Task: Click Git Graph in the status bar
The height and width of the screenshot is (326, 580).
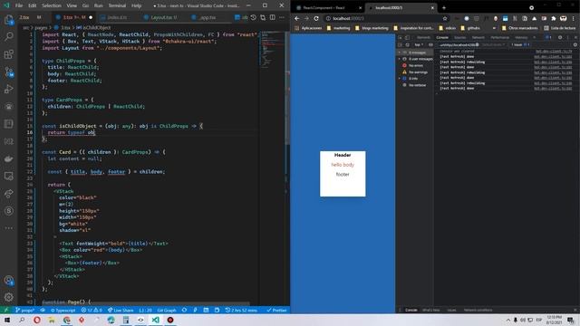Action: [x=167, y=310]
